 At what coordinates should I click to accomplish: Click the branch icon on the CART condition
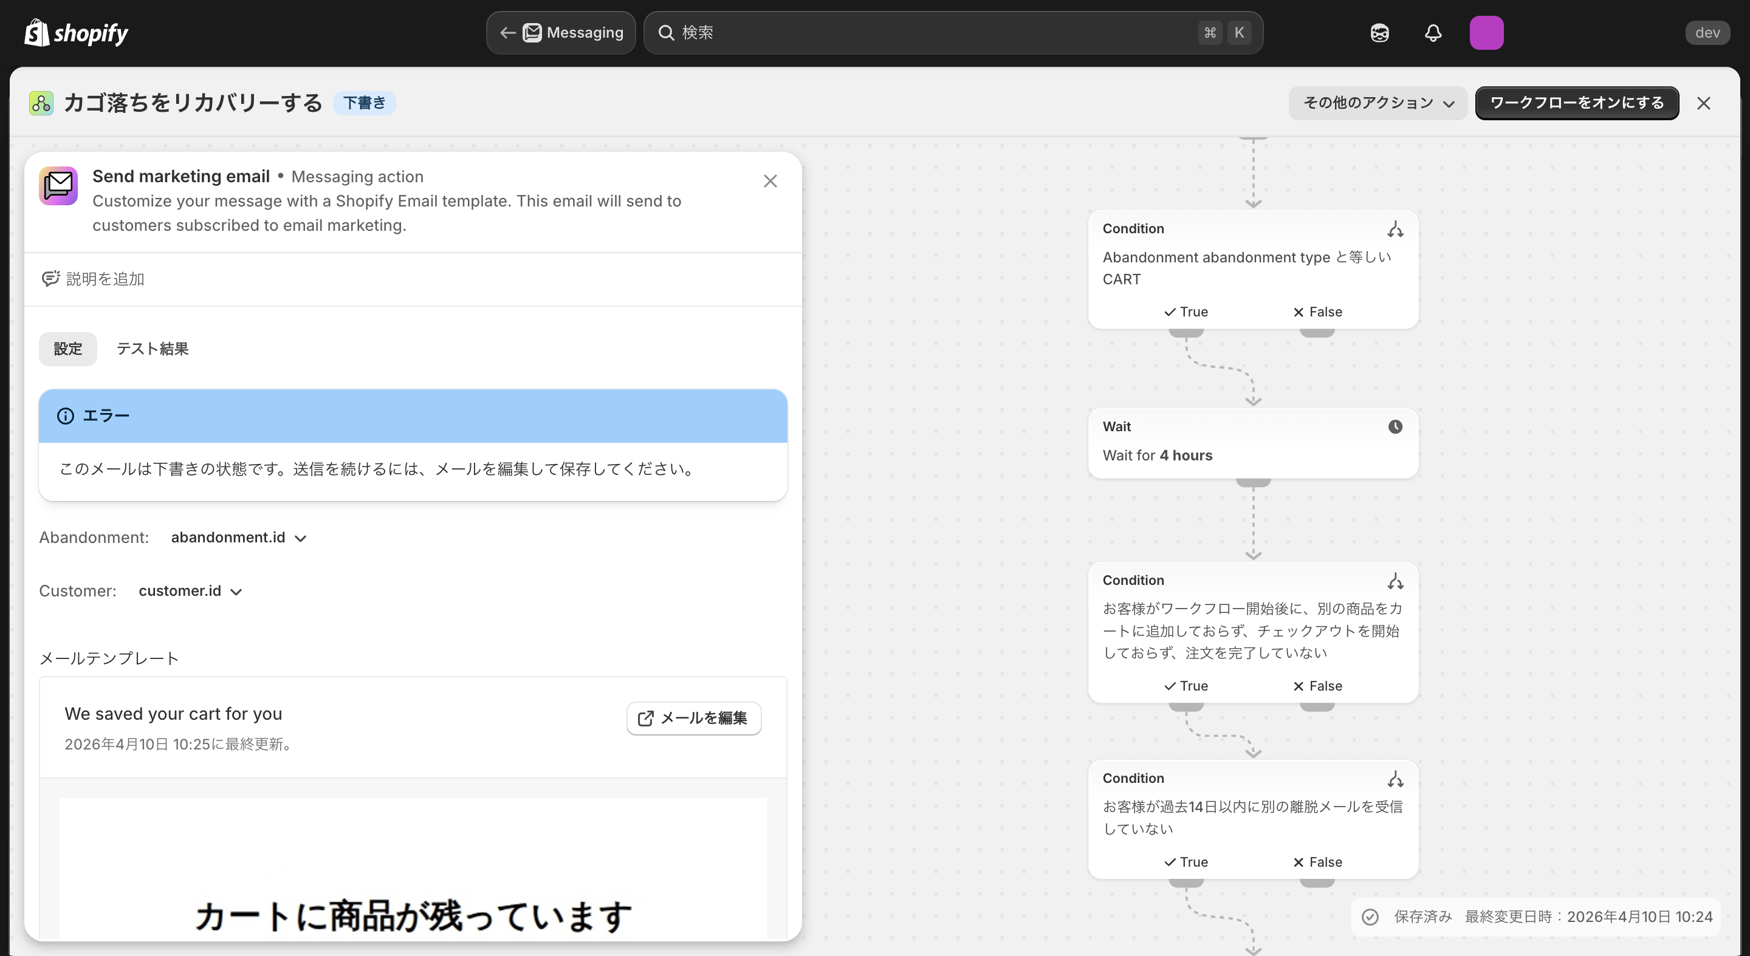click(1395, 229)
